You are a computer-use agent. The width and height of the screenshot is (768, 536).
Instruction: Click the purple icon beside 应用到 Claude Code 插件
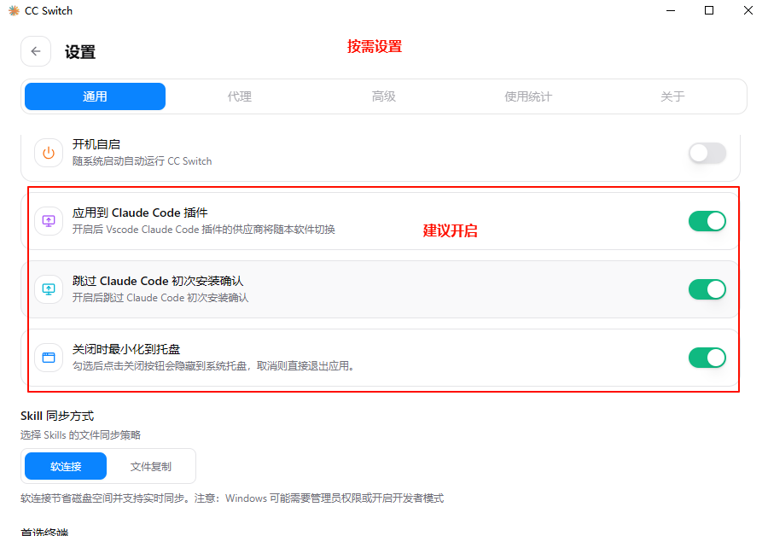click(49, 221)
